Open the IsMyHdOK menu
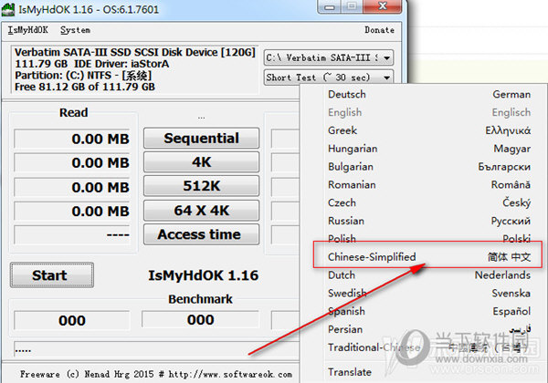The image size is (548, 383). [x=28, y=30]
